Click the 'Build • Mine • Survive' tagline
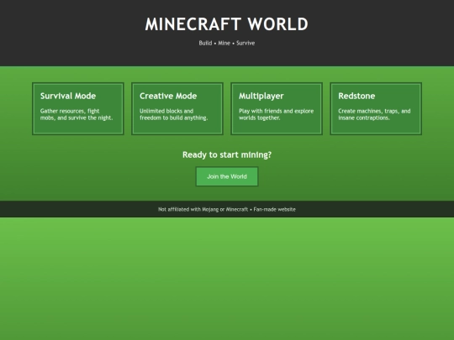The image size is (454, 340). (227, 43)
